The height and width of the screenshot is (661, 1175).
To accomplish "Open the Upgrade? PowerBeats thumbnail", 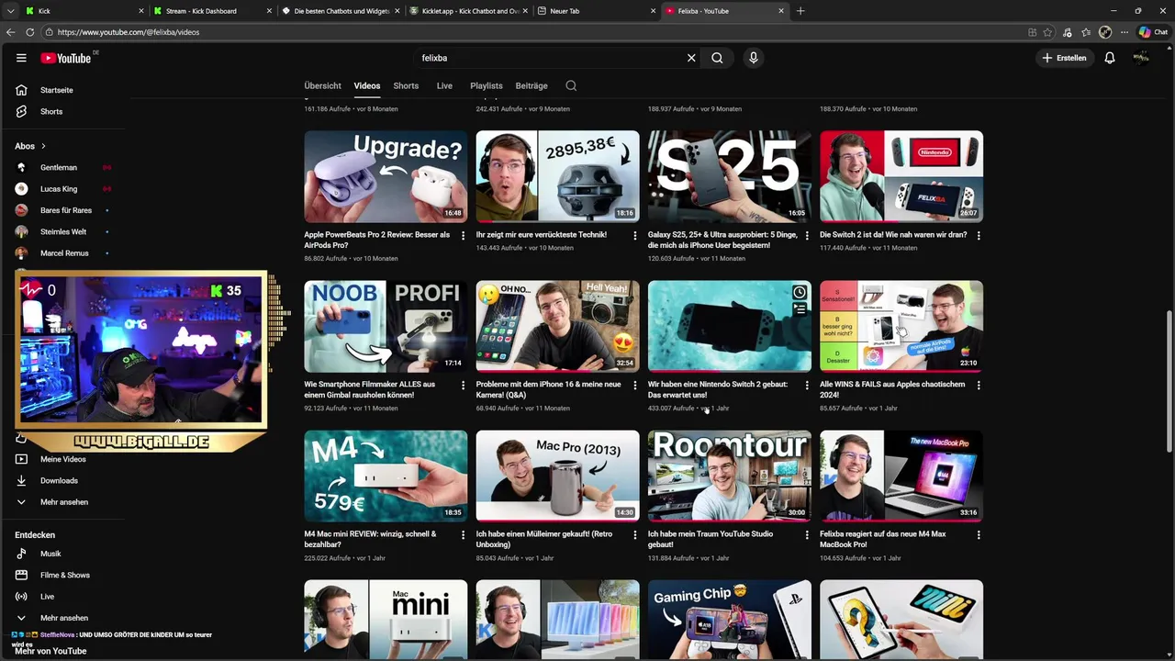I will 386,176.
